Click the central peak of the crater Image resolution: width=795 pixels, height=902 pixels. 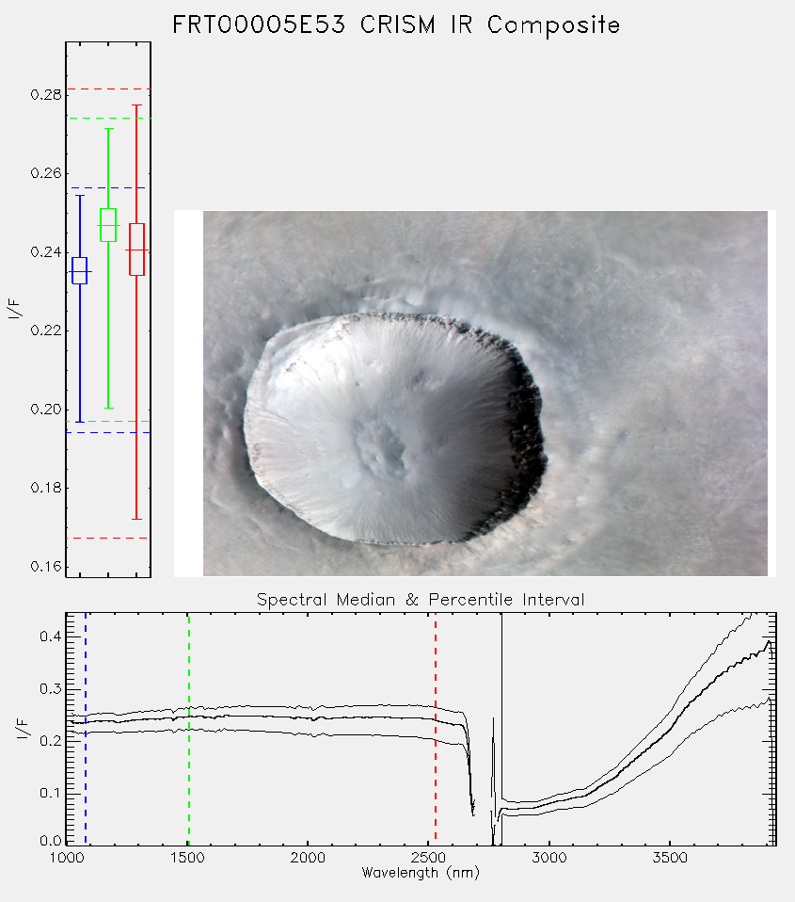(380, 447)
